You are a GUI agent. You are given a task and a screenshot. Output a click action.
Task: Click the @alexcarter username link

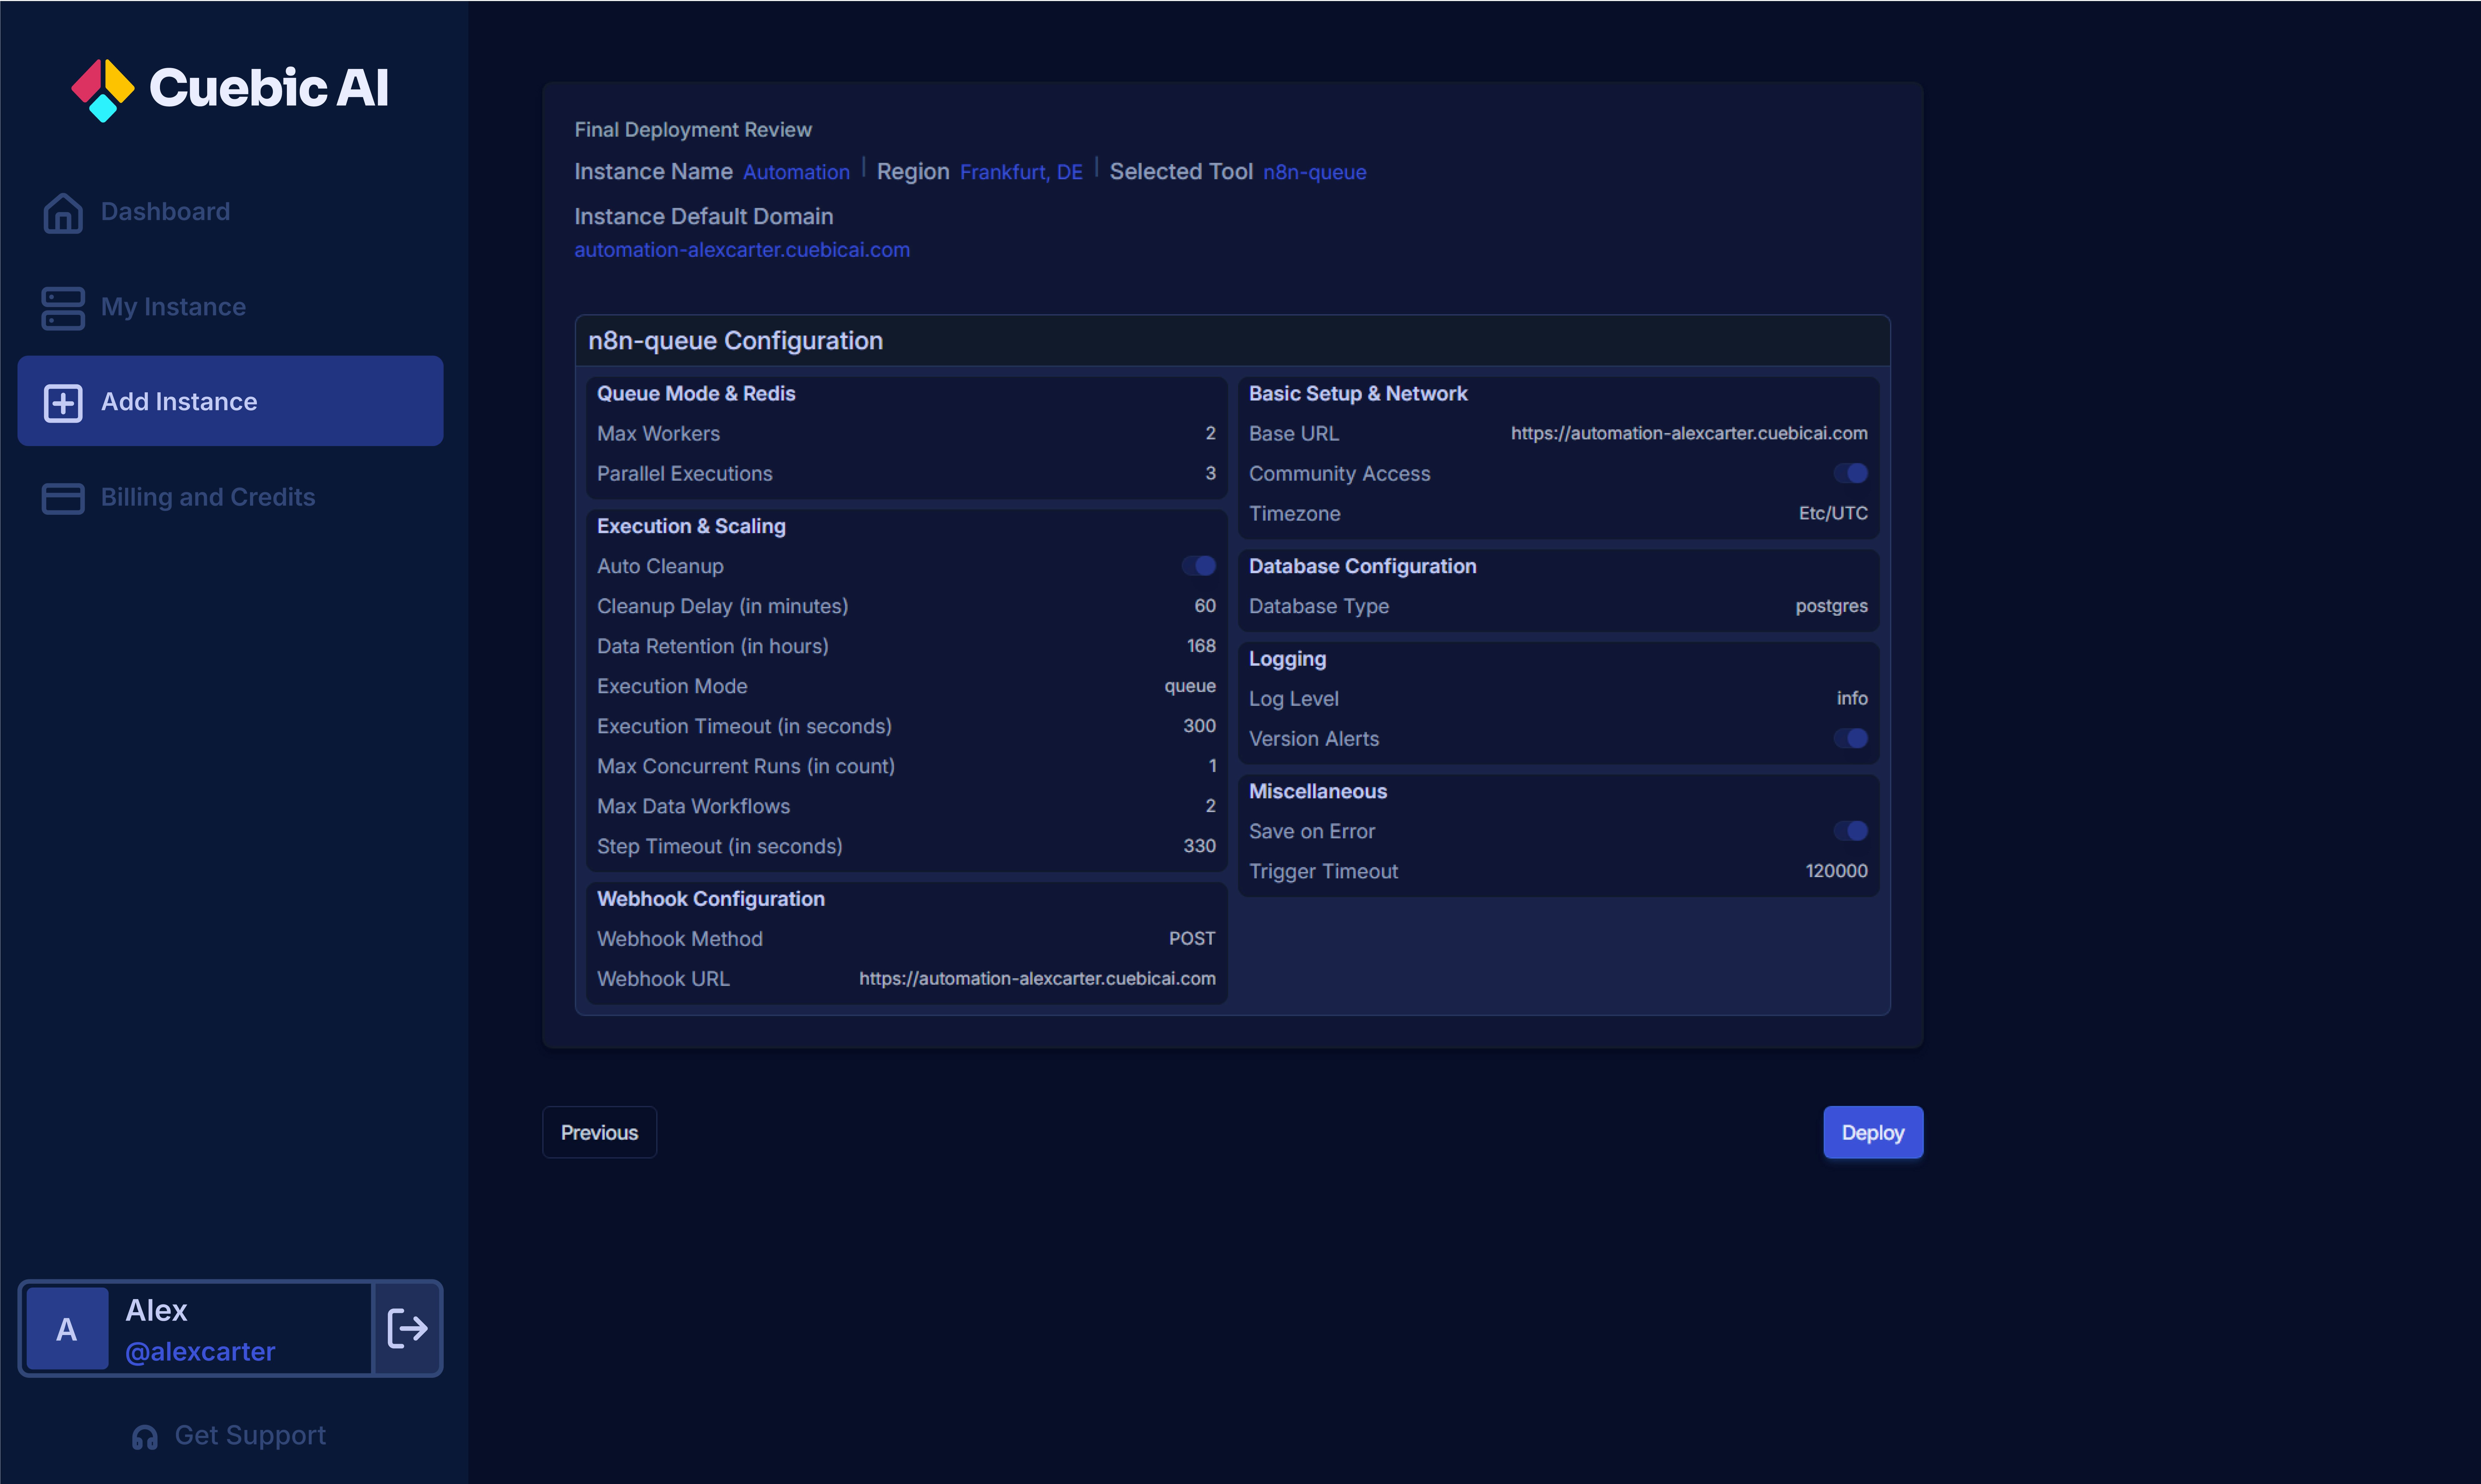tap(200, 1352)
